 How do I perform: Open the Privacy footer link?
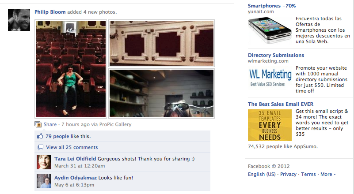288,174
